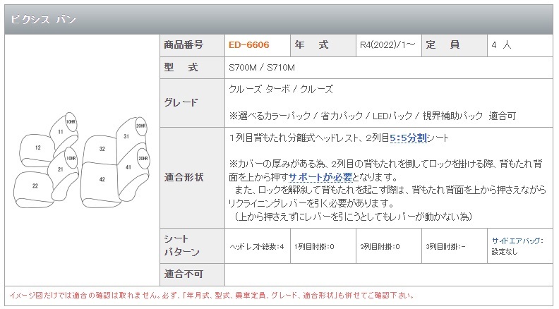
Task: Click seat part 12 in diagram
Action: tap(38, 147)
